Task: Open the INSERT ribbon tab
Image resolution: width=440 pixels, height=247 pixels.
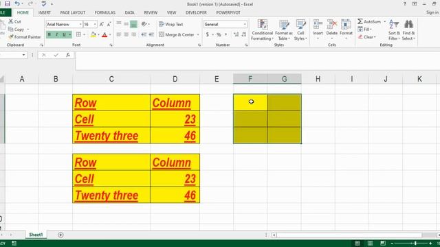Action: coord(45,12)
